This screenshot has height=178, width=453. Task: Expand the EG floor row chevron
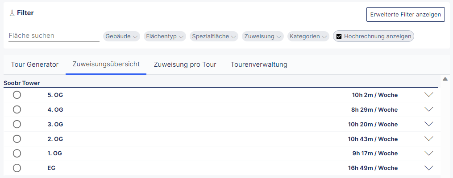[x=429, y=168]
